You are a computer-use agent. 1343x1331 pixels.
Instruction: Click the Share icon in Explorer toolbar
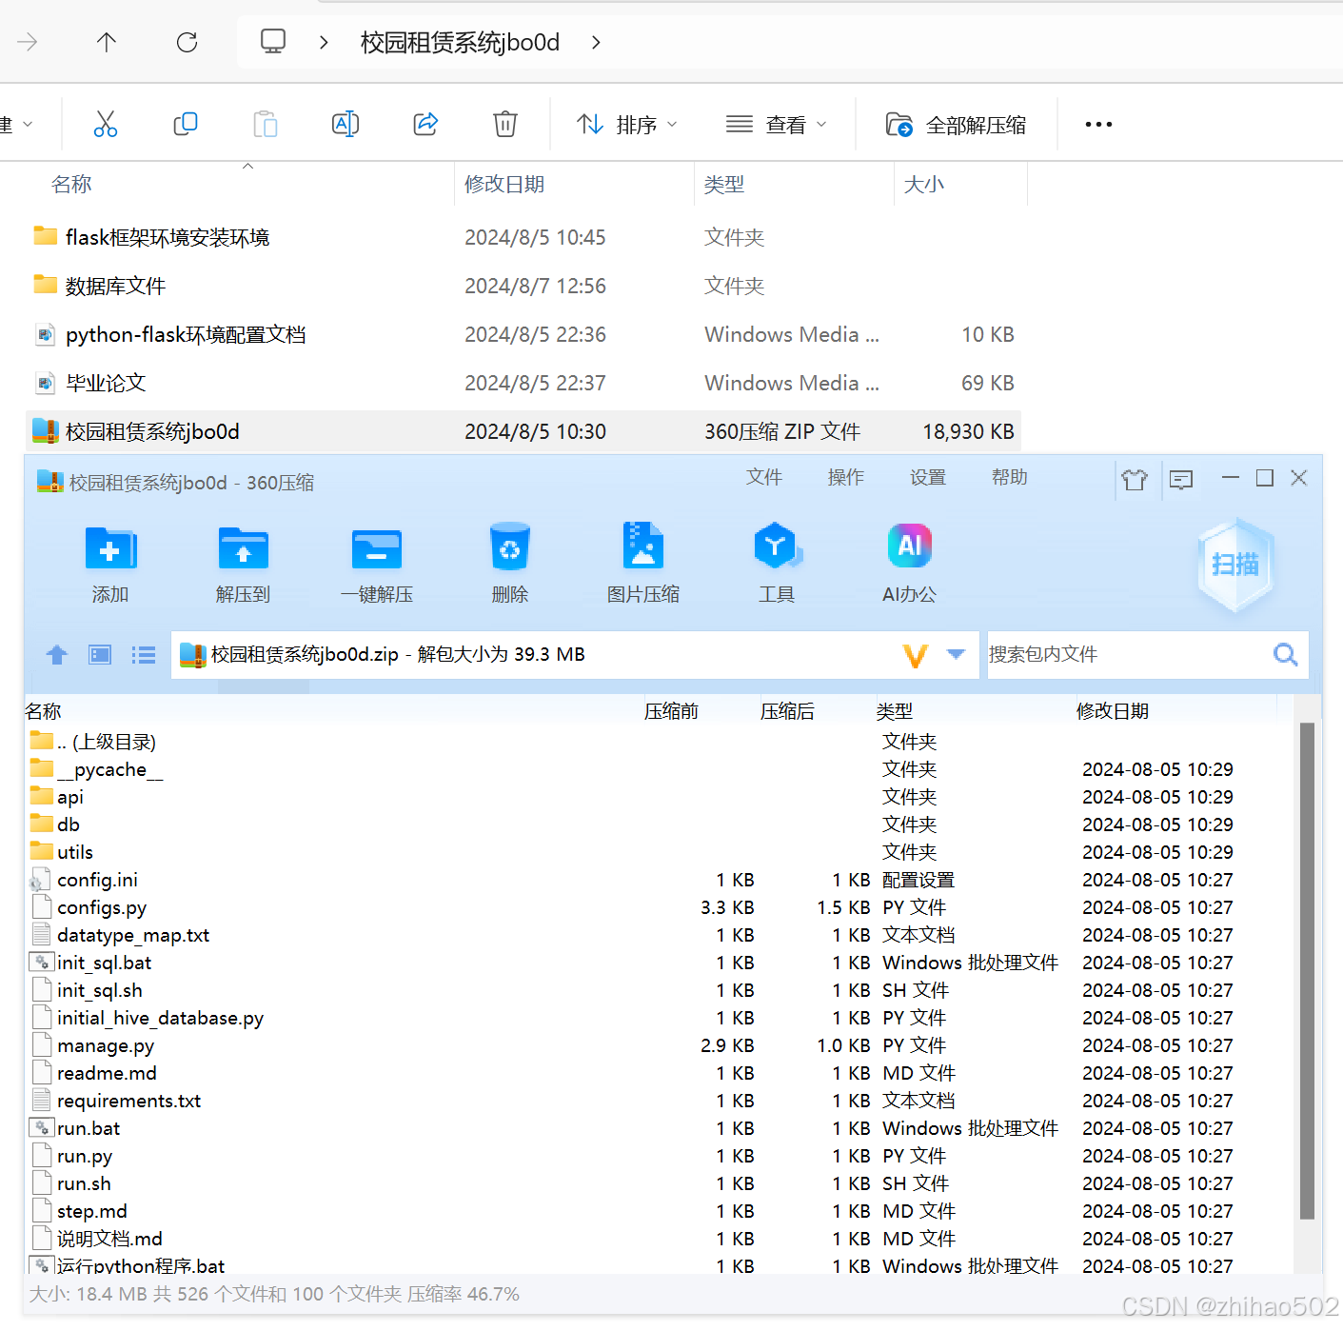425,124
